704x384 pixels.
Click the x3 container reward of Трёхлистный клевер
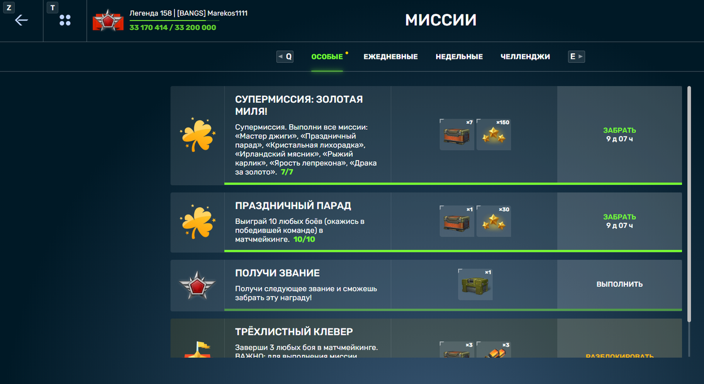457,349
